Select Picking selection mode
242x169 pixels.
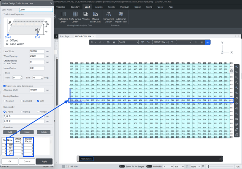coord(22,111)
